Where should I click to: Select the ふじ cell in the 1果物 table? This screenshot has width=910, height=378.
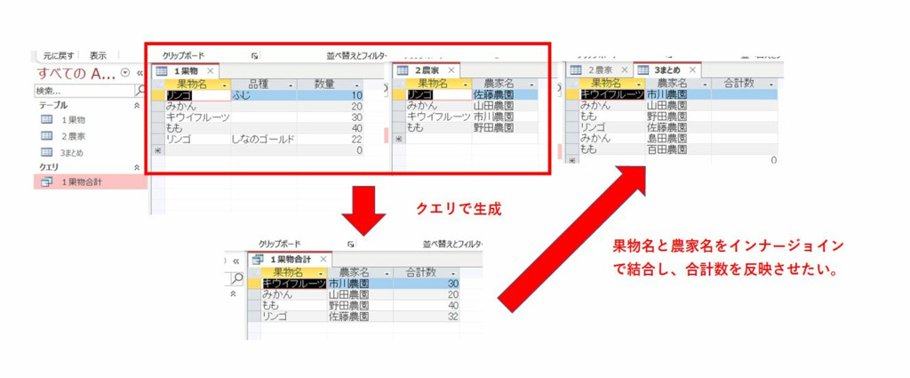click(264, 95)
